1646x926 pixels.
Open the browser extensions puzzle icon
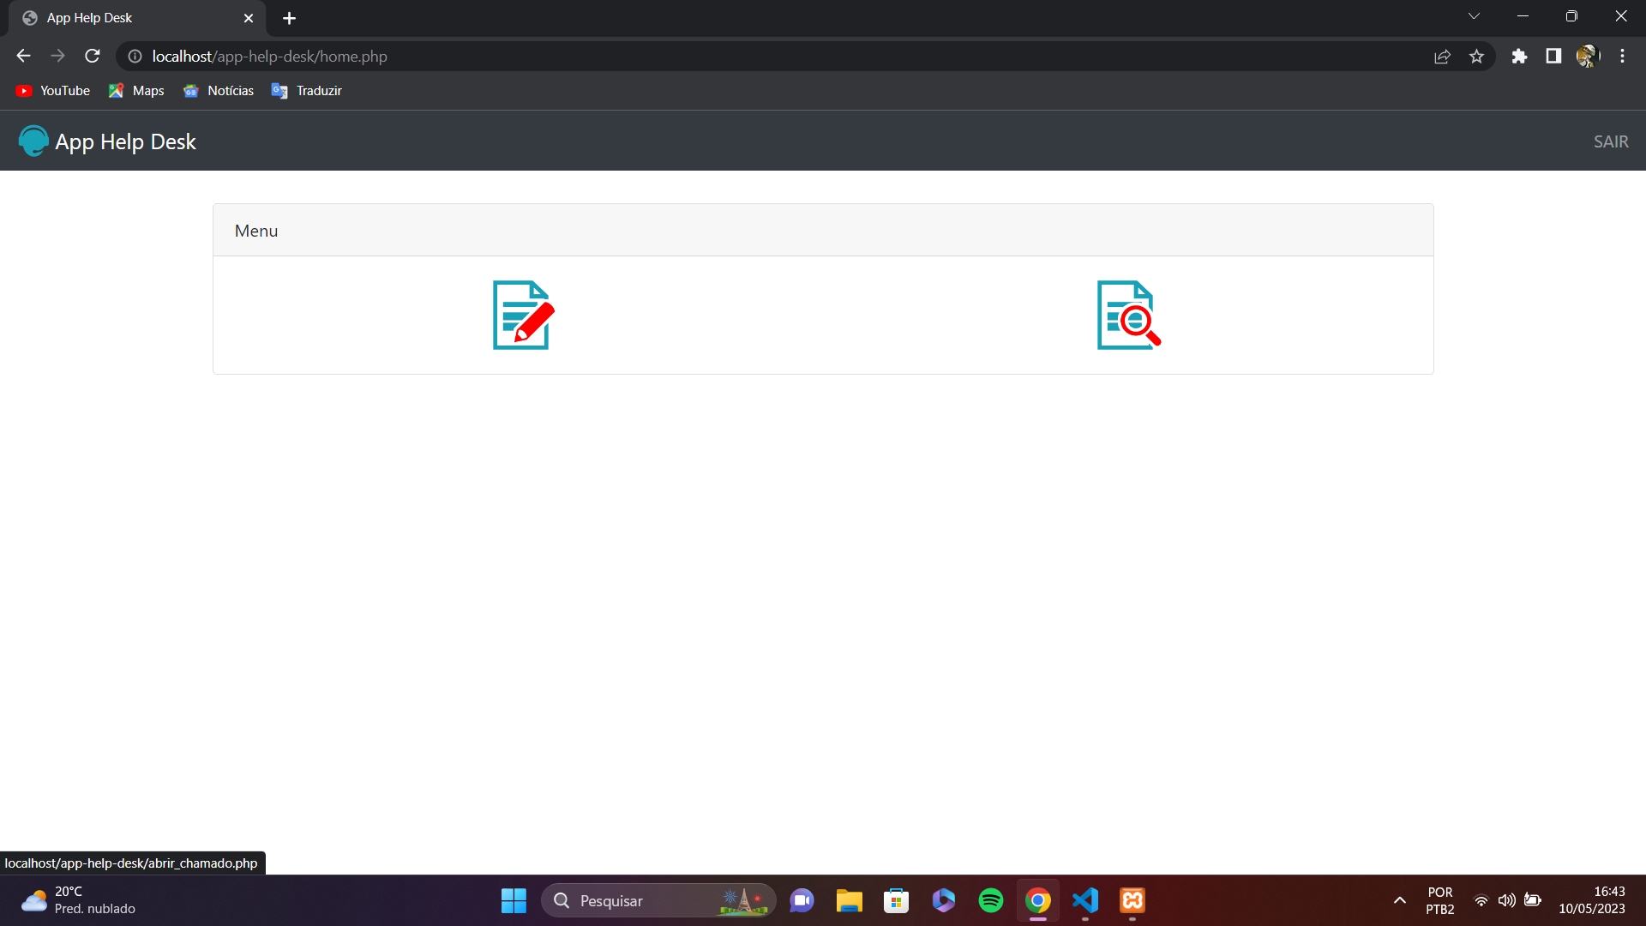click(1519, 56)
